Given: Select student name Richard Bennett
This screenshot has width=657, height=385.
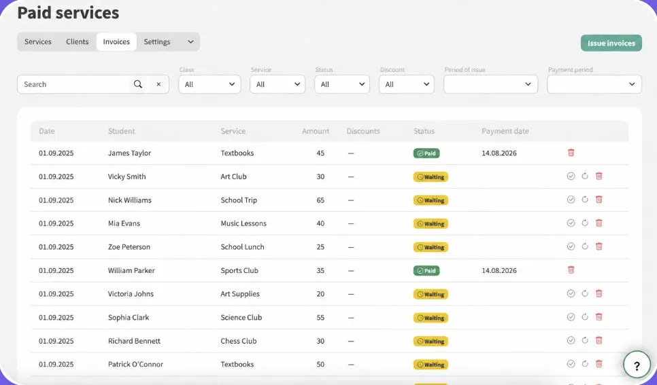Looking at the screenshot, I should click(134, 341).
